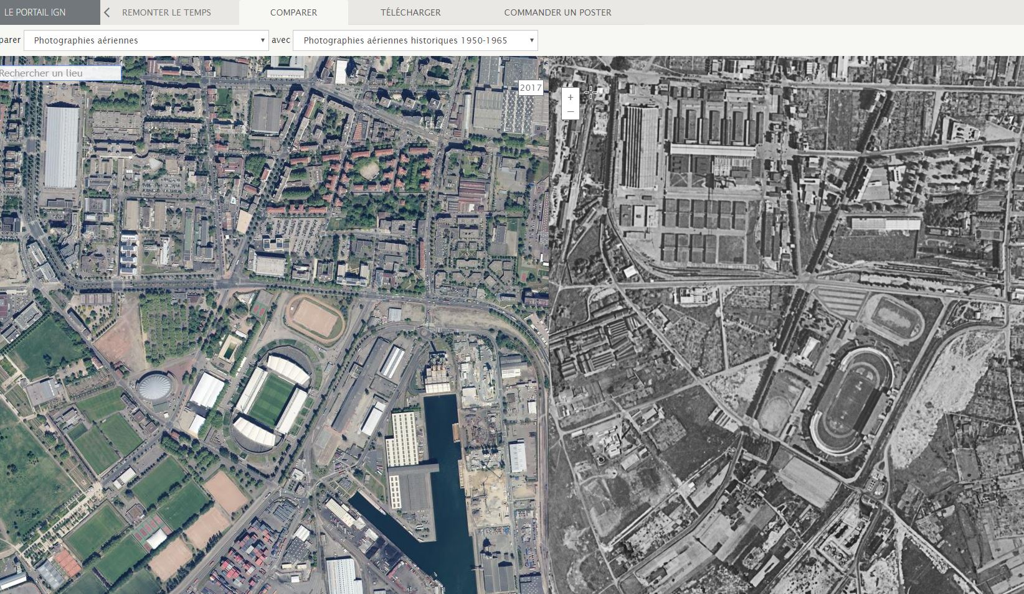This screenshot has height=594, width=1024.
Task: Open the Photographies aériennes layer dropdown
Action: click(146, 40)
